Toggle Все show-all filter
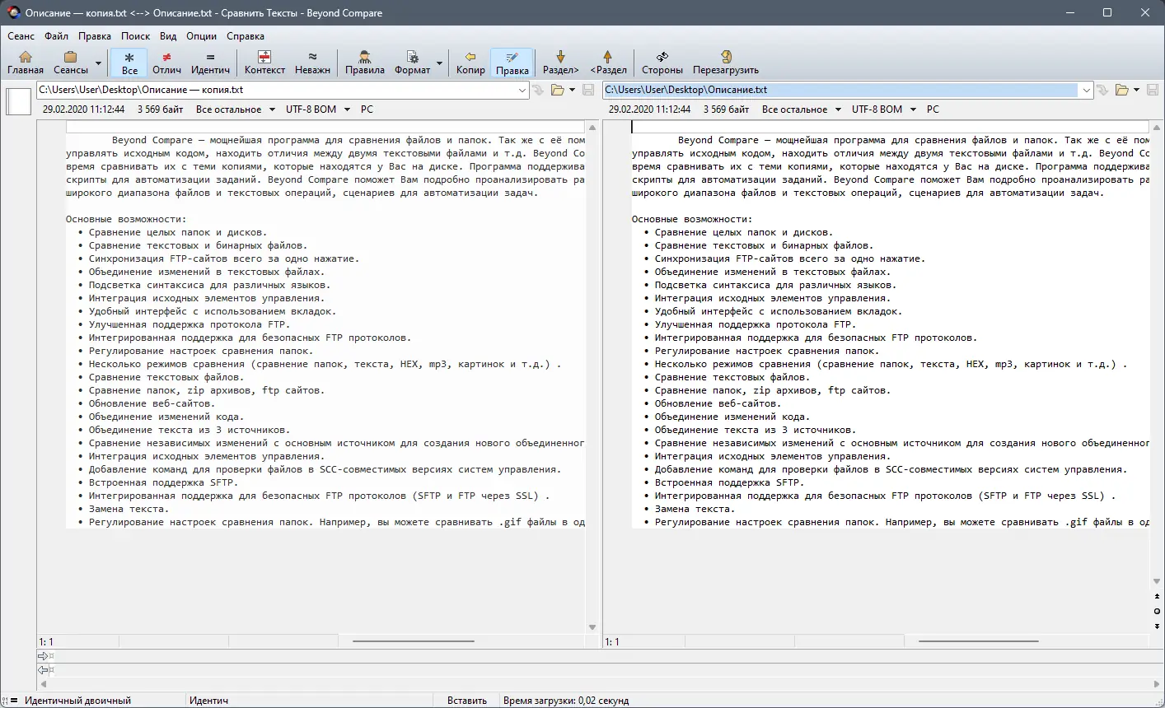Image resolution: width=1165 pixels, height=708 pixels. click(x=129, y=63)
